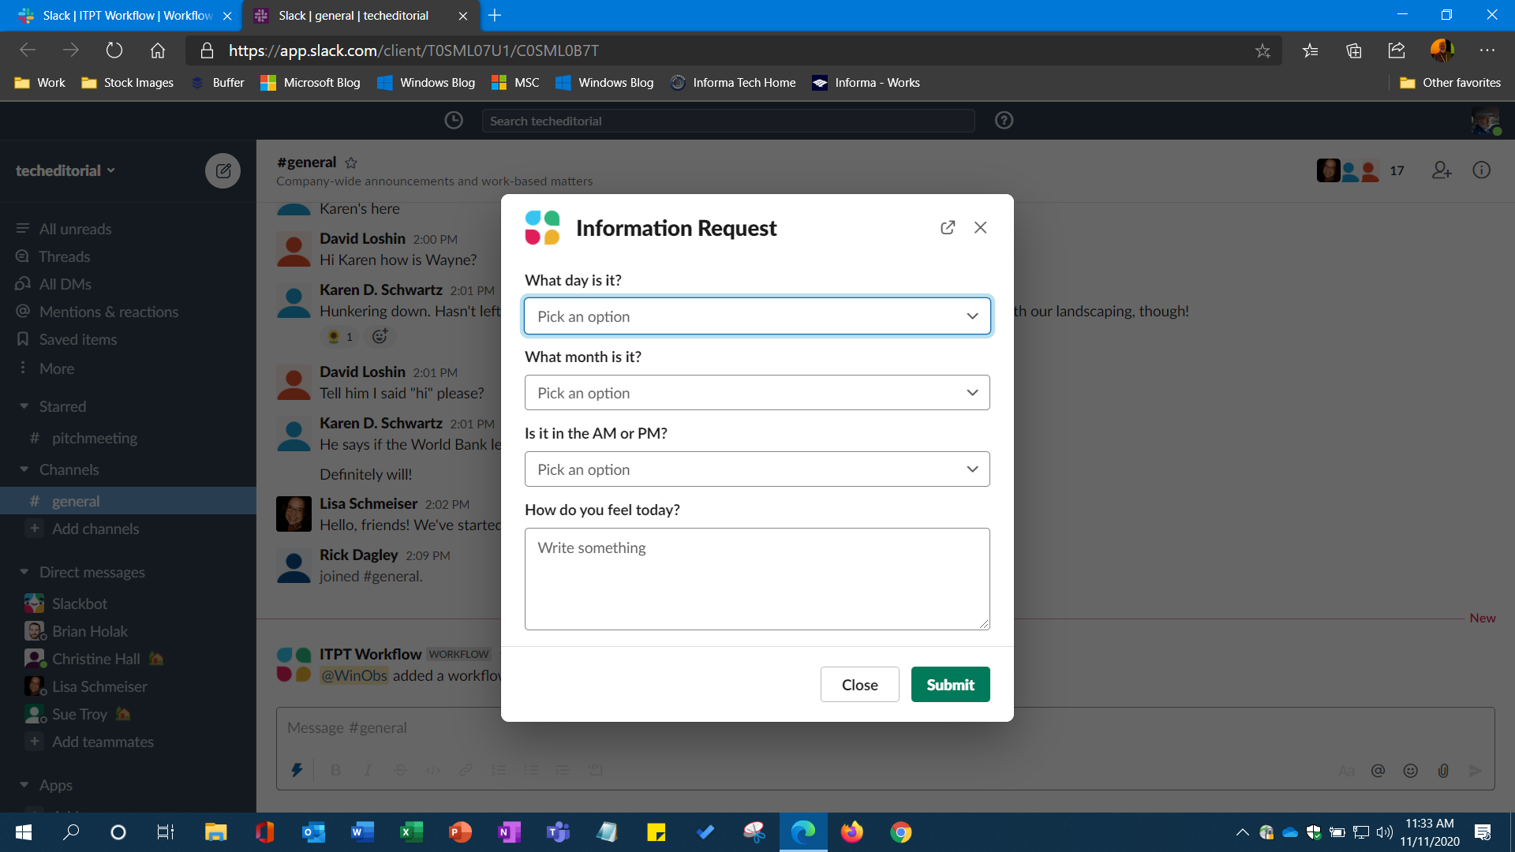Add people to #general with the add-person icon
The height and width of the screenshot is (852, 1515).
1442,170
